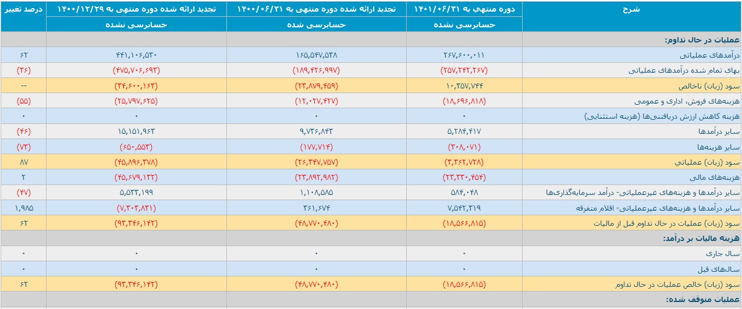The height and width of the screenshot is (309, 742).
Task: Select the label ending with درآمد سرمایه‌گذاری‌ها
Action: pos(642,192)
